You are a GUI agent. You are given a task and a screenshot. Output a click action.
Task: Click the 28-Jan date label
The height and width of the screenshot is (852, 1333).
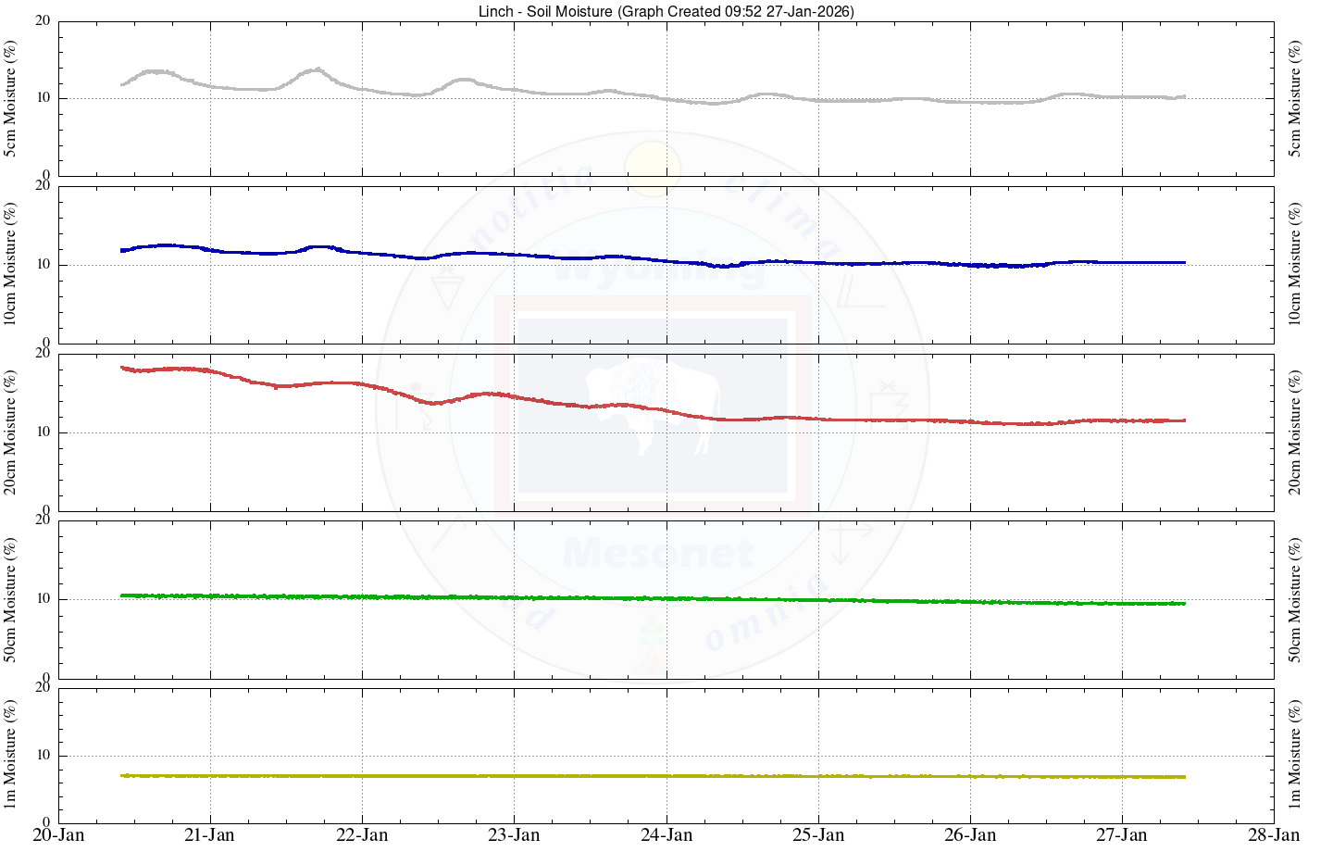click(x=1274, y=835)
